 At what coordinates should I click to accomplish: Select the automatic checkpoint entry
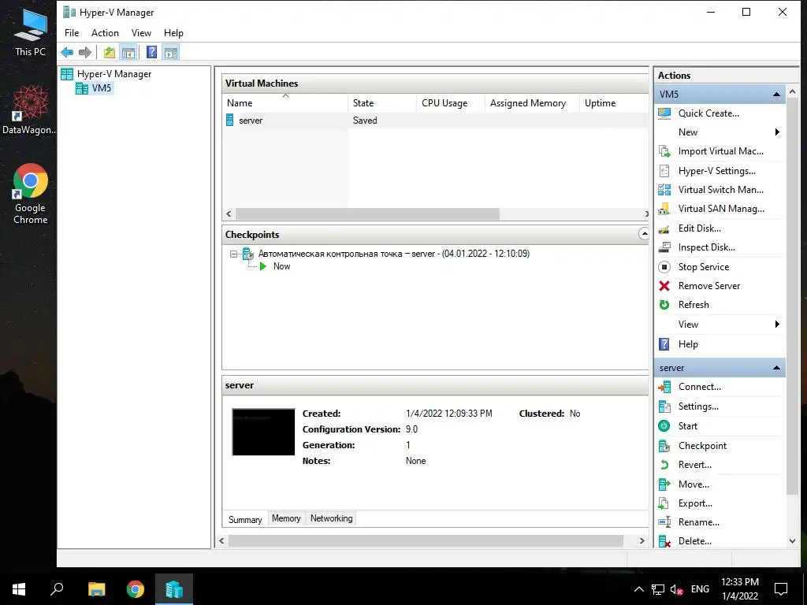point(394,254)
